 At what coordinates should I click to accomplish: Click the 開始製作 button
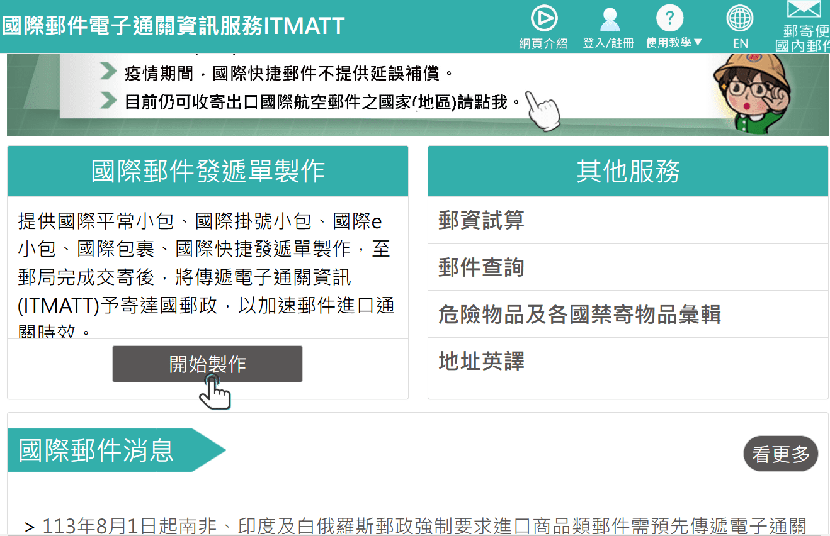click(207, 364)
